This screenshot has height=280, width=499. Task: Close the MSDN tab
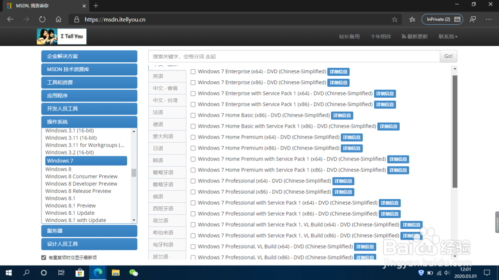[x=84, y=5]
